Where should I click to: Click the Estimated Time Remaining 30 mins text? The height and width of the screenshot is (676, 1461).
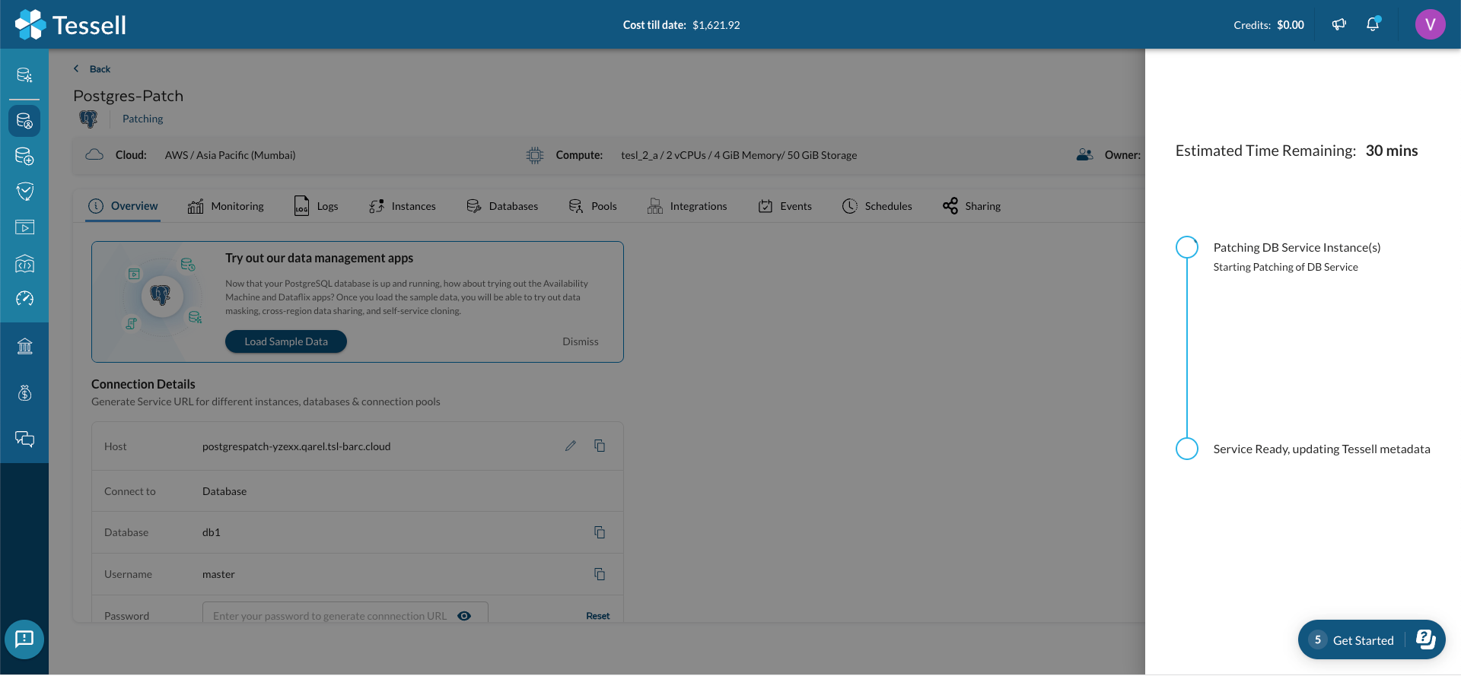tap(1297, 151)
